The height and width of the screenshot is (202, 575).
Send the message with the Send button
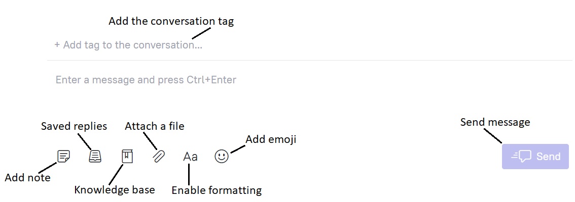pos(535,157)
